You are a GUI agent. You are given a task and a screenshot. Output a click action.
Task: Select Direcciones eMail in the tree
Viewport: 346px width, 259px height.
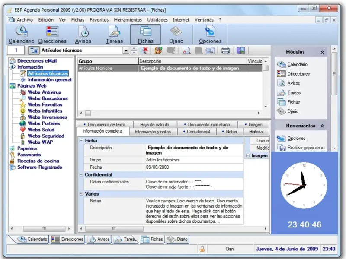click(37, 61)
